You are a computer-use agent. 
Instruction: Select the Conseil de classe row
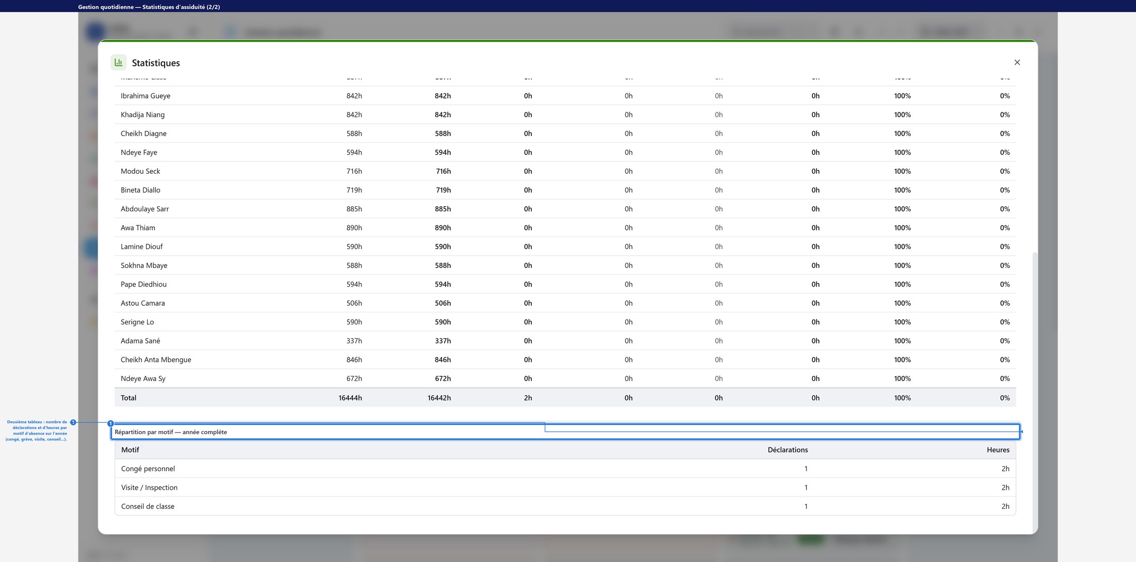click(565, 506)
